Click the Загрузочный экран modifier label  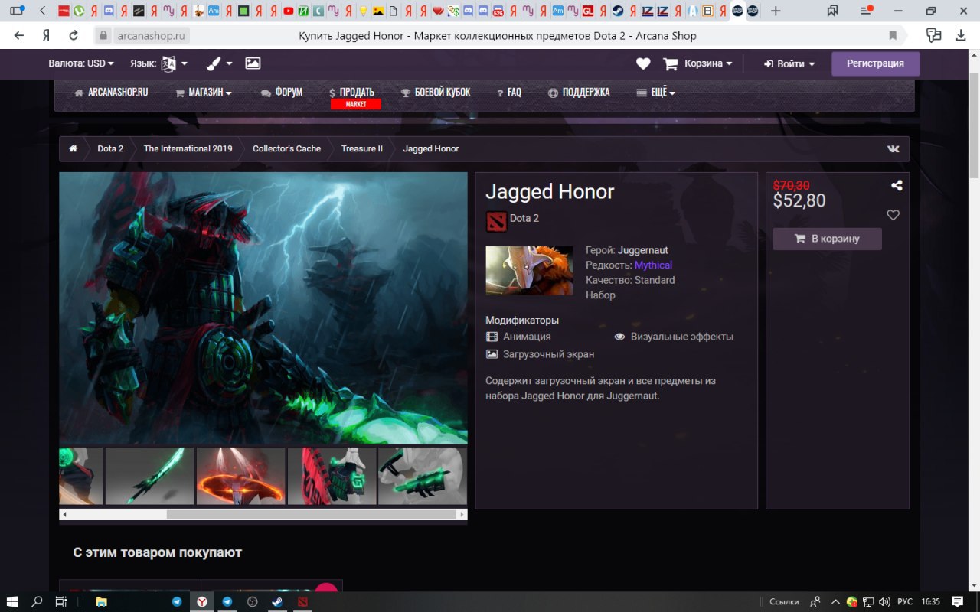click(x=548, y=354)
